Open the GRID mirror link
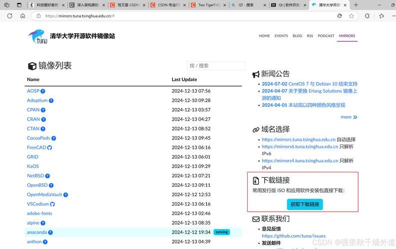The height and width of the screenshot is (249, 396). click(x=32, y=157)
